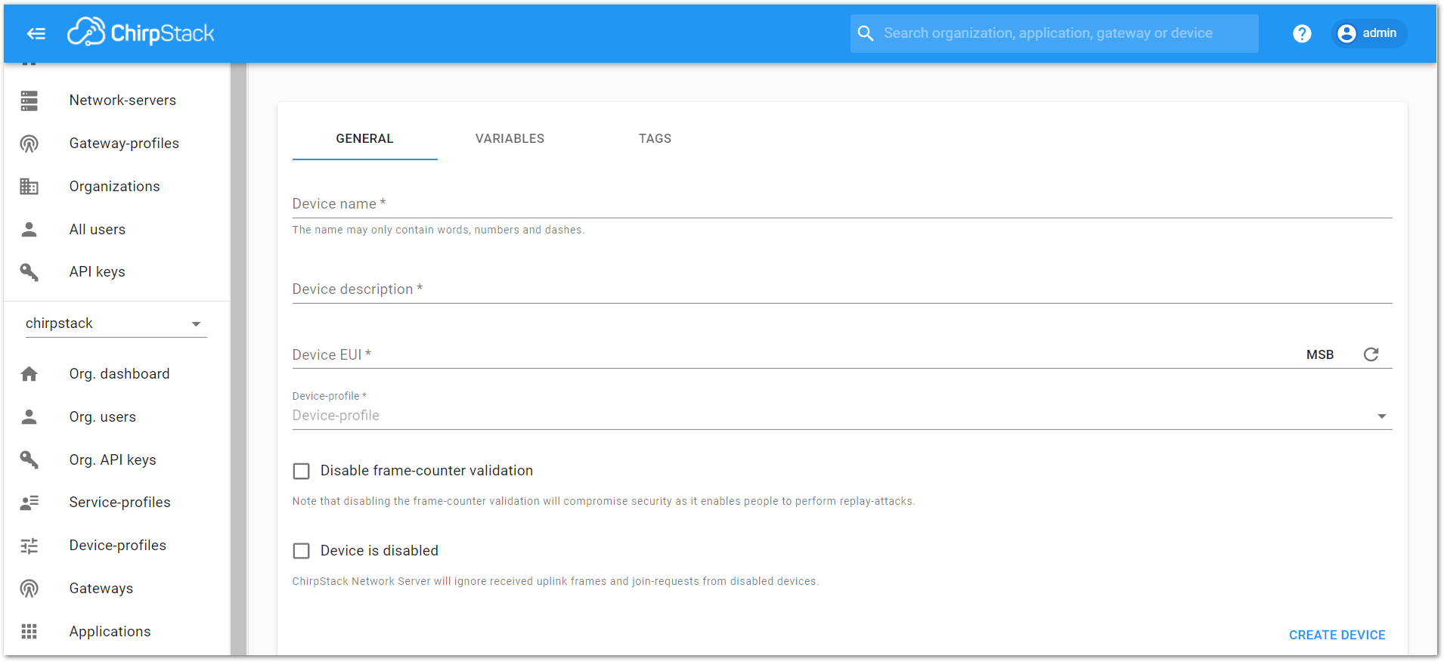
Task: Open API keys menu item
Action: [x=117, y=272]
